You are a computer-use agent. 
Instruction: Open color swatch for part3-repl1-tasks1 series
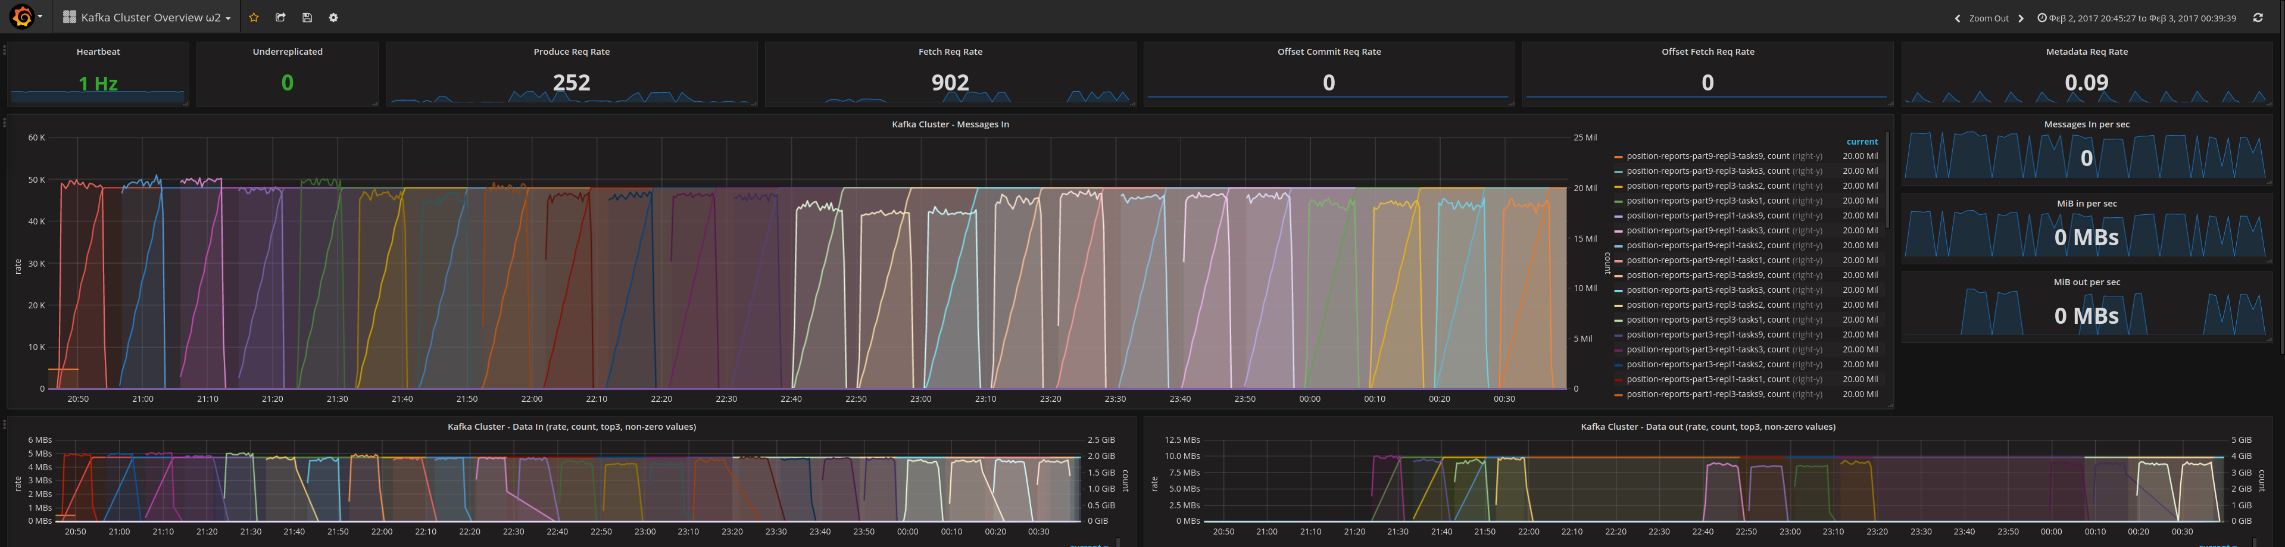tap(1618, 379)
